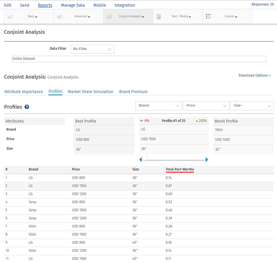The width and height of the screenshot is (277, 263).
Task: Click the Advanced reports chart icon
Action: point(60,17)
